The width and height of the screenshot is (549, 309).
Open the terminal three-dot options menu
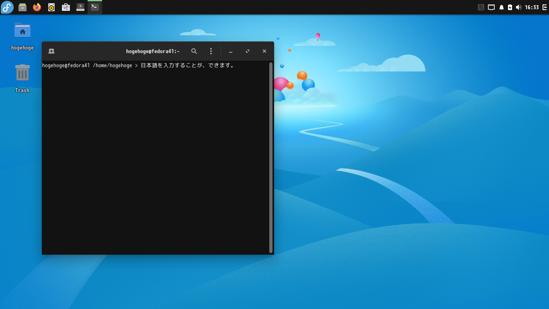point(211,51)
